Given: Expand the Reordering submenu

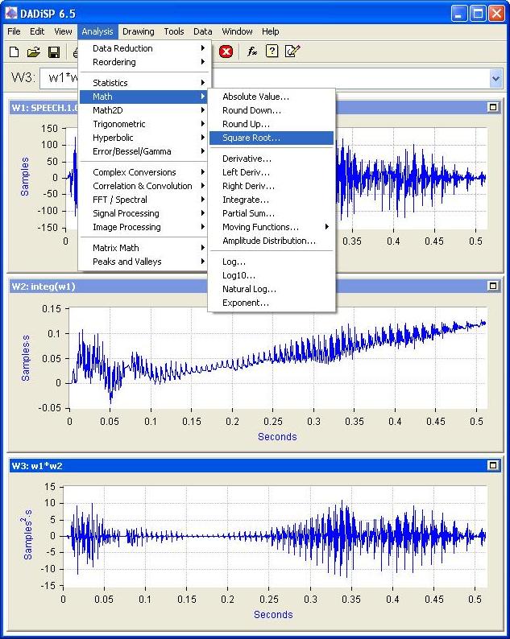Looking at the screenshot, I should point(145,62).
